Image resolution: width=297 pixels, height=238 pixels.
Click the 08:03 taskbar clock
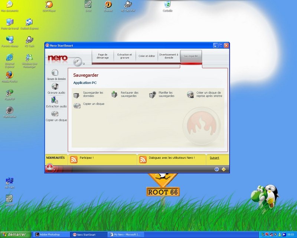[x=291, y=235]
